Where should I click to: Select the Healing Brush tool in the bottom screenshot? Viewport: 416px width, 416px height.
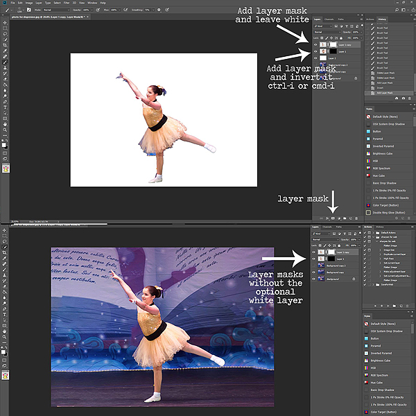tap(5, 263)
